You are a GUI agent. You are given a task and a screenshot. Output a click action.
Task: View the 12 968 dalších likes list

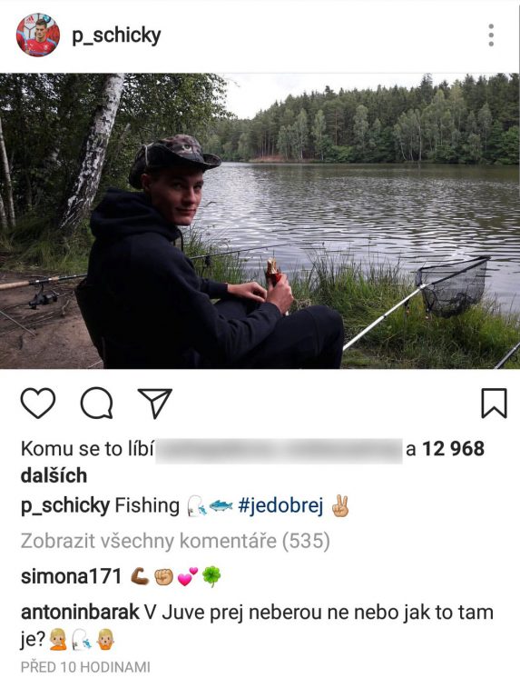pos(252,462)
